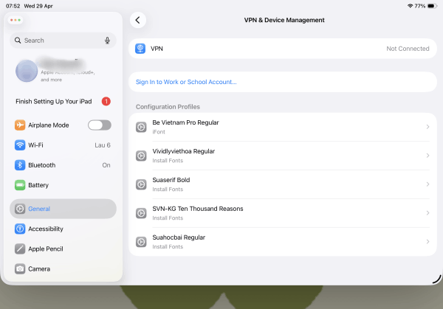This screenshot has height=309, width=443.
Task: Click the time 07:52 in status bar
Action: pyautogui.click(x=13, y=6)
